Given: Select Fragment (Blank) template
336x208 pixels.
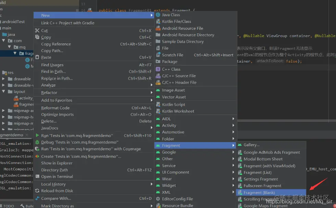Looking at the screenshot, I should (x=271, y=192).
